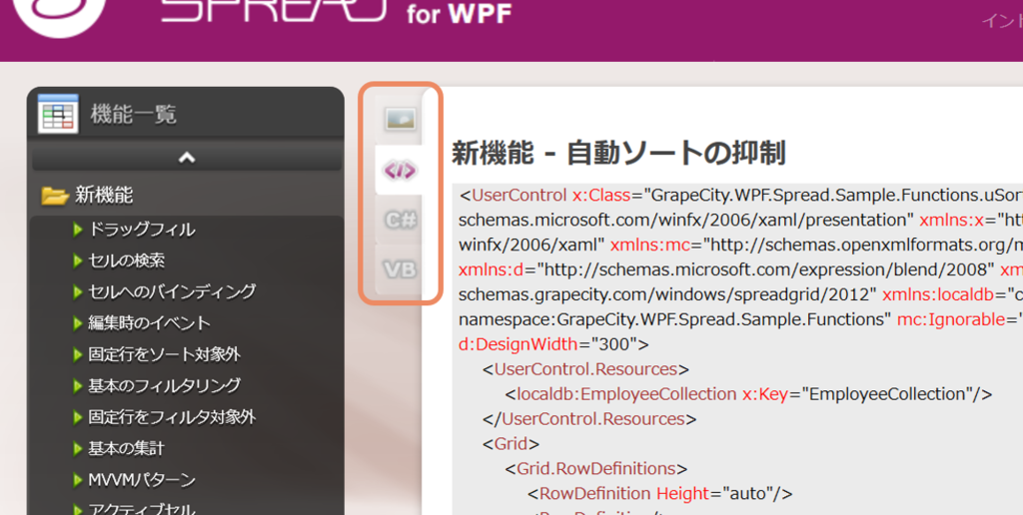Viewport: 1023px width, 515px height.
Task: Click the closing /UserControl.Resources tag
Action: [x=589, y=418]
